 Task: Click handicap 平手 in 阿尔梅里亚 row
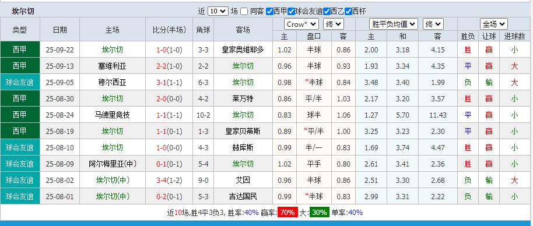(x=314, y=164)
